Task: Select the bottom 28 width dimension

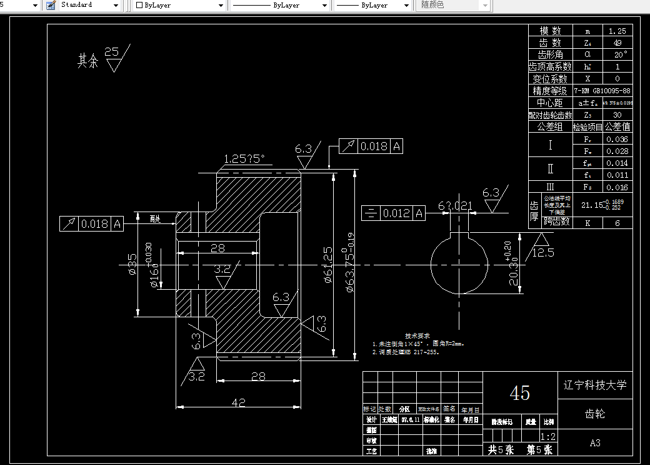Action: (258, 376)
